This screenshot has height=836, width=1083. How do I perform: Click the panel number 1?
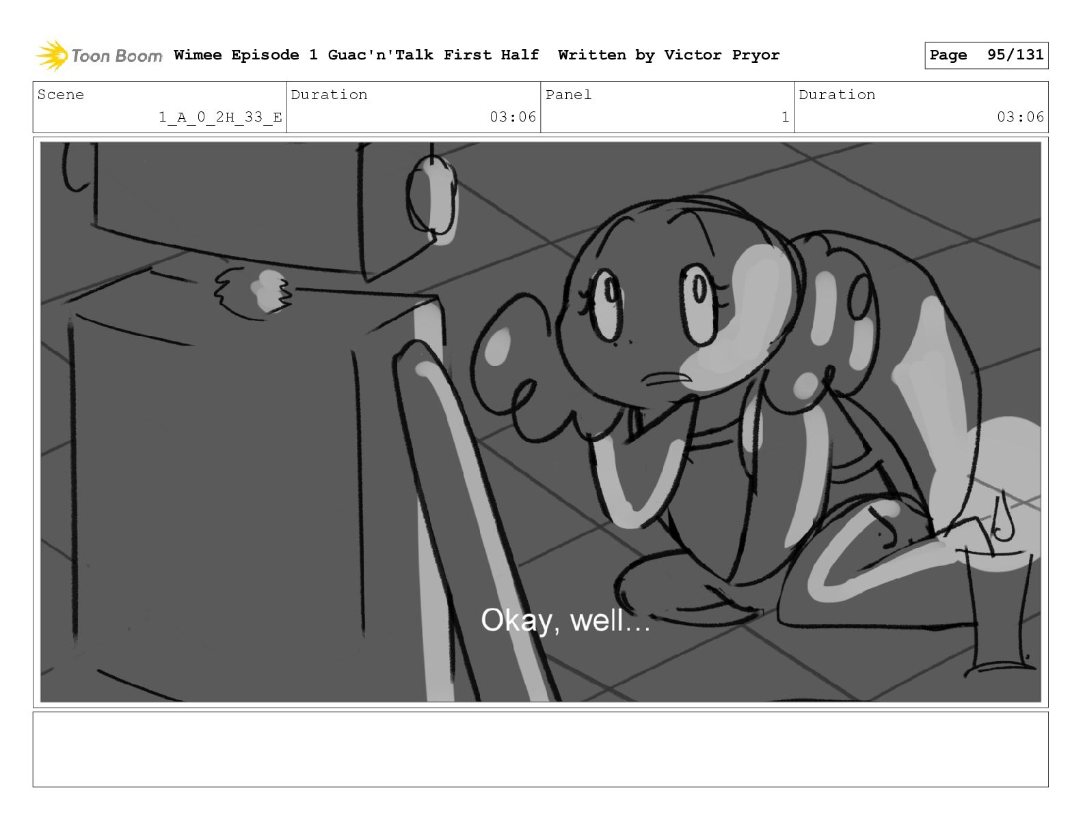point(786,117)
